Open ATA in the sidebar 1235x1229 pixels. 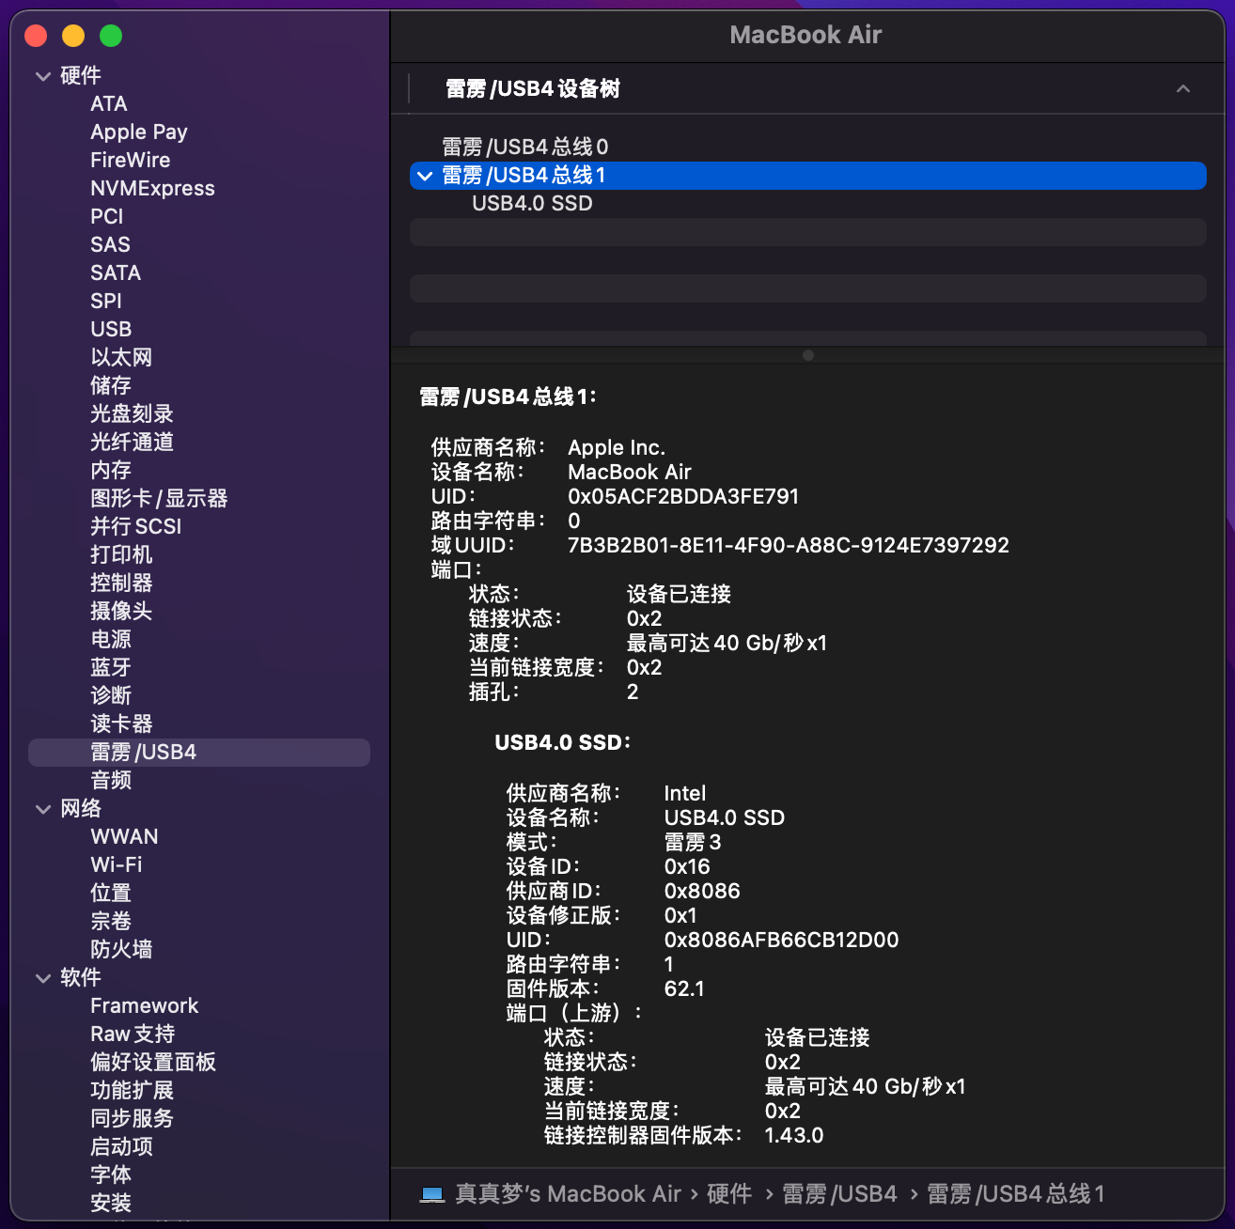tap(109, 104)
